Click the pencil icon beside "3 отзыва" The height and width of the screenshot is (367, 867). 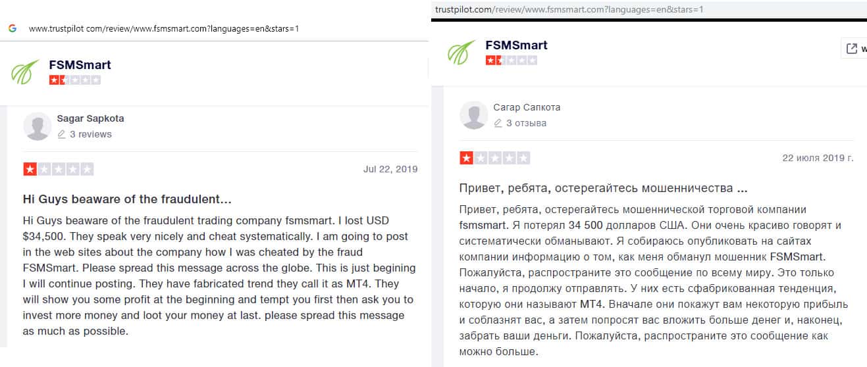coord(498,123)
